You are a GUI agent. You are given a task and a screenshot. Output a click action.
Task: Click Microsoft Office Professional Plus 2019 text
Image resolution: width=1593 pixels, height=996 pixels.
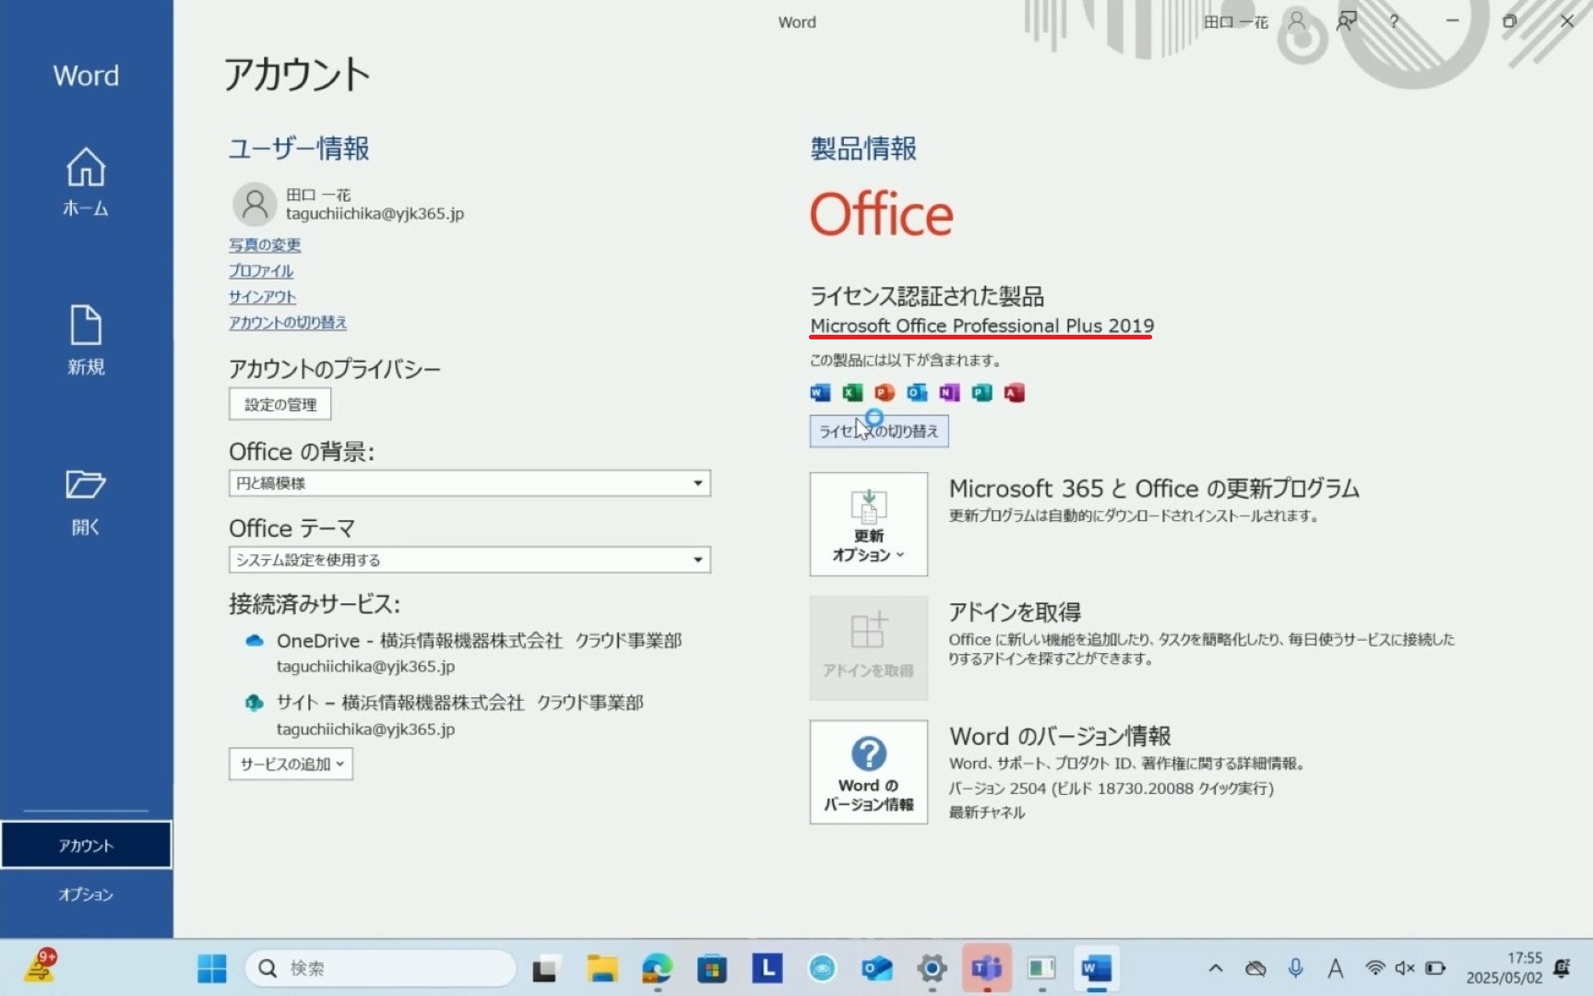coord(981,326)
